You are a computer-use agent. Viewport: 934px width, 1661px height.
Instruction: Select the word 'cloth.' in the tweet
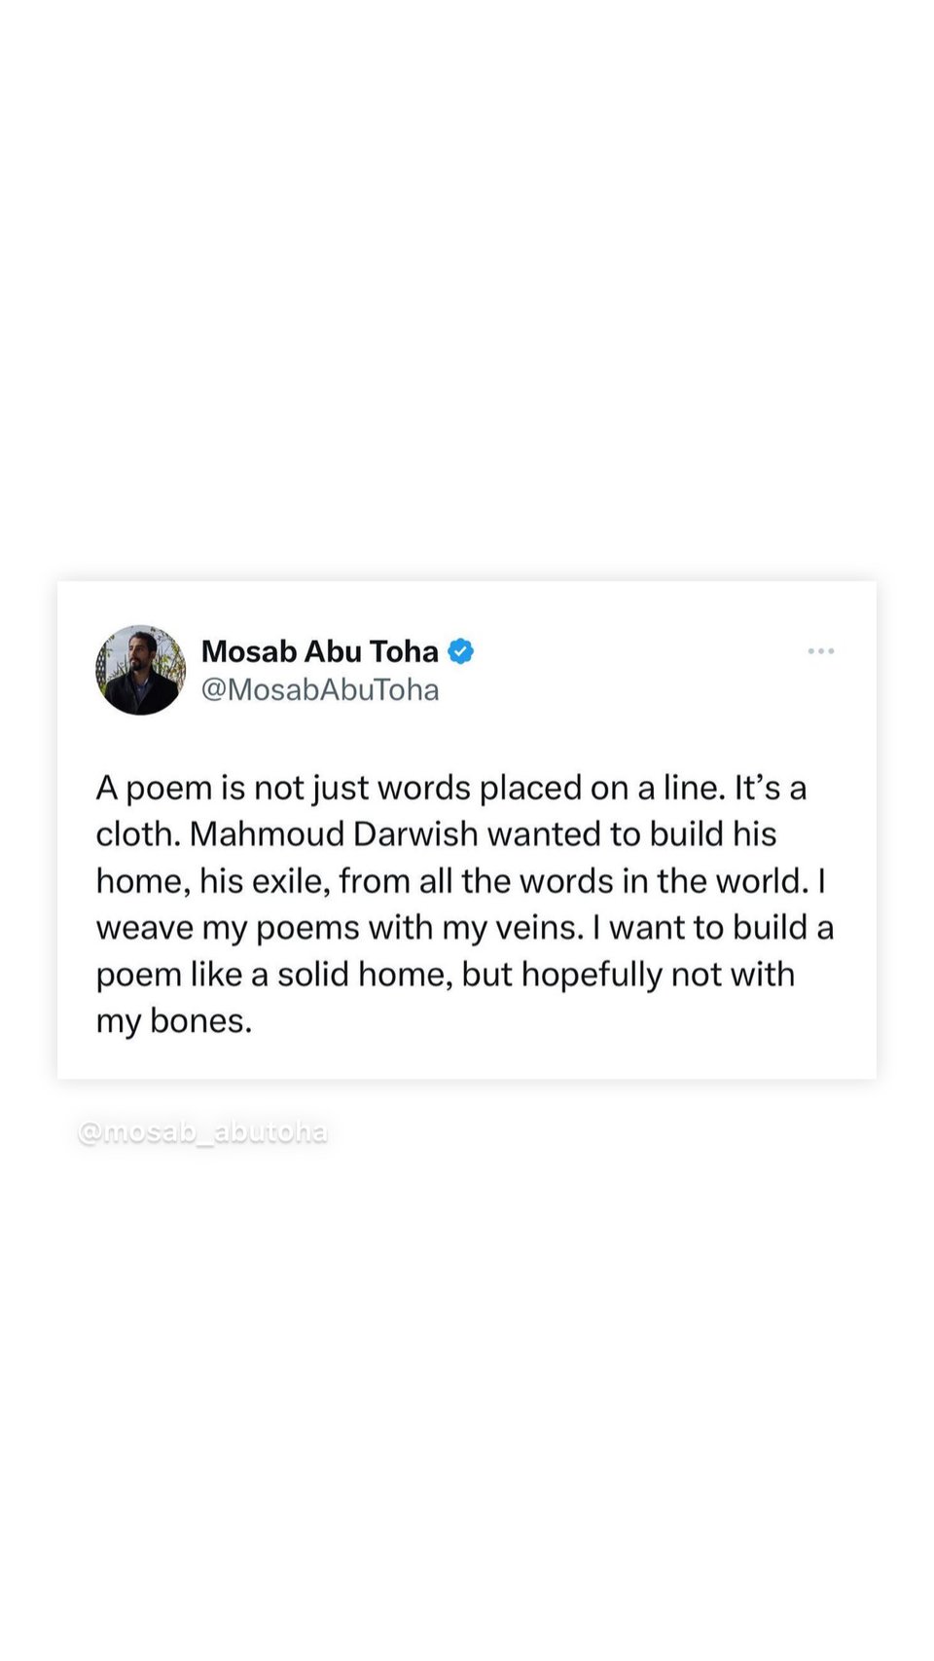[x=137, y=834]
